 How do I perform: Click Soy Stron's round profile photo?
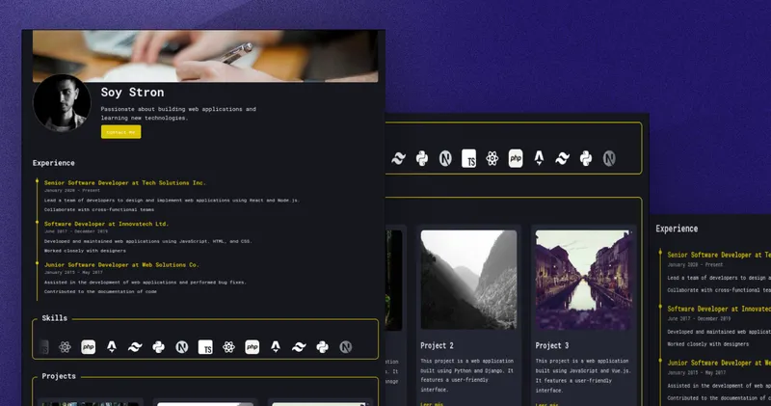click(x=62, y=103)
